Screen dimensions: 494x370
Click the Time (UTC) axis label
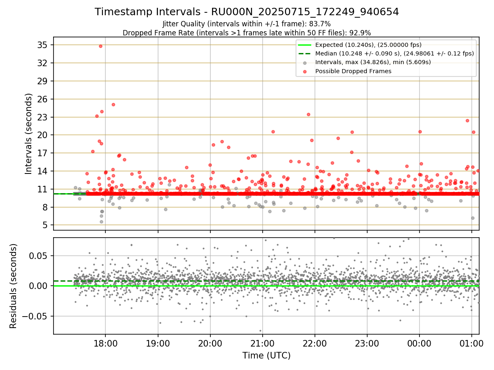coord(266,356)
